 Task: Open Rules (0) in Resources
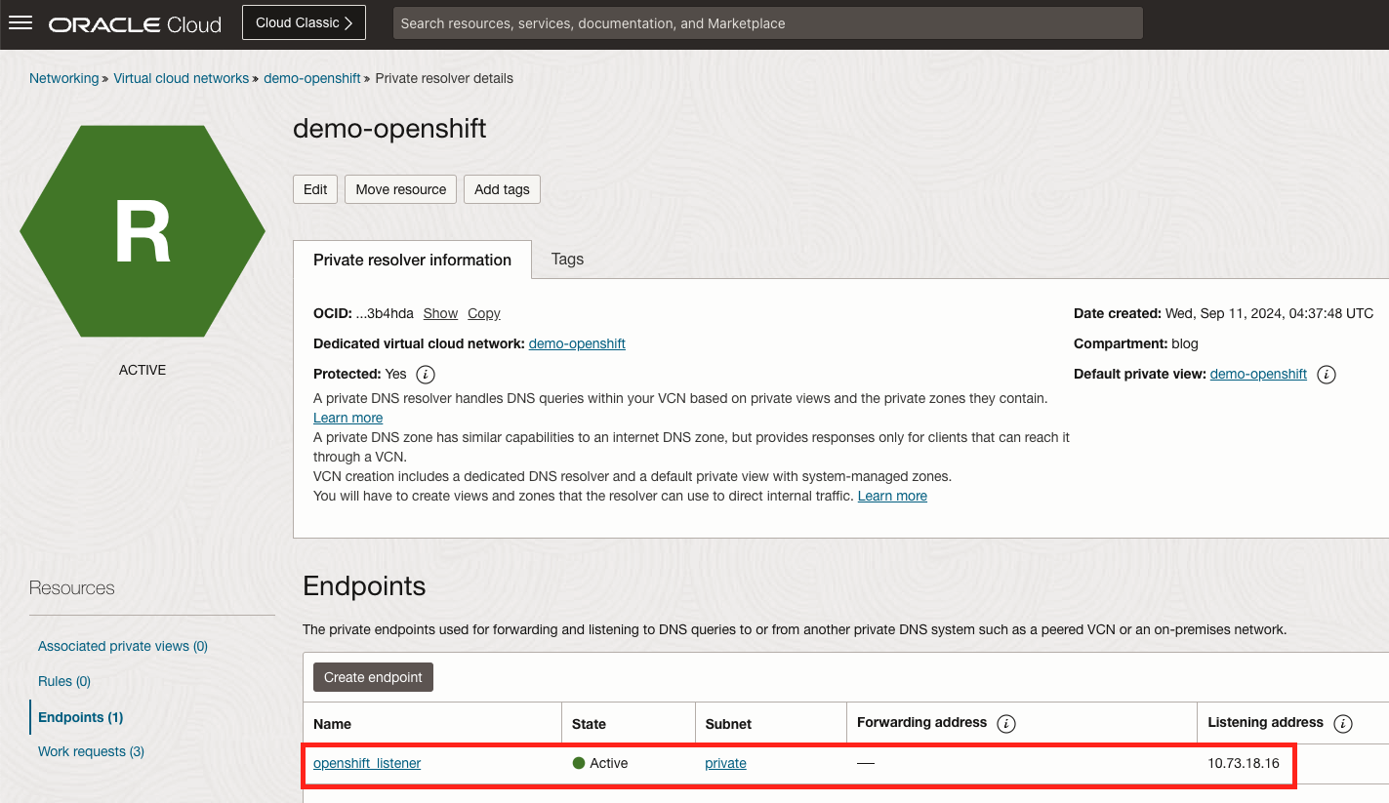[x=64, y=681]
